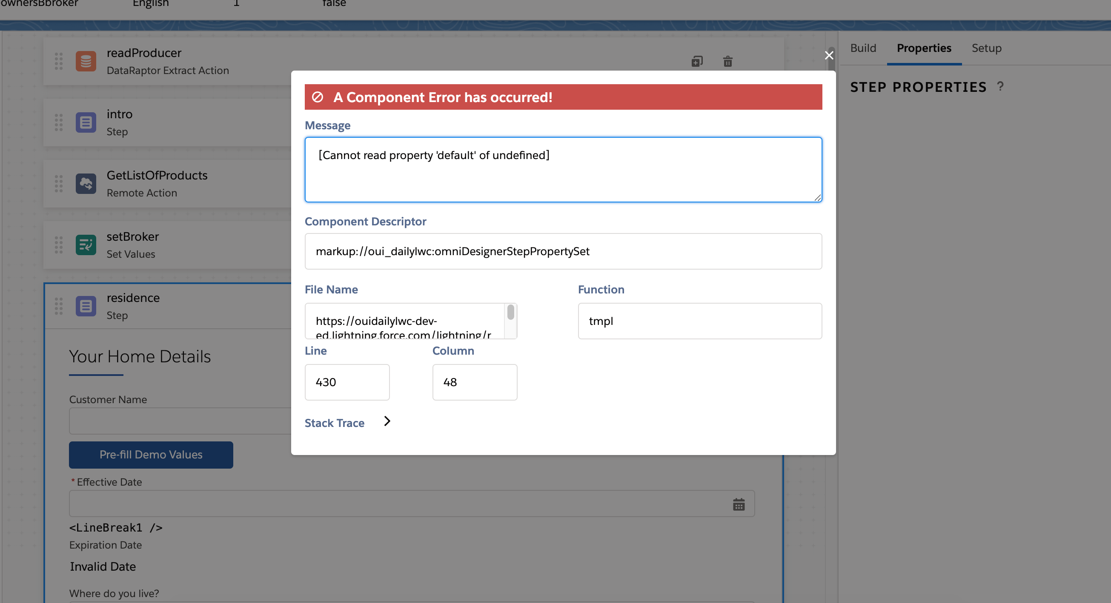
Task: Click the LineBreak1 element text
Action: pos(116,528)
